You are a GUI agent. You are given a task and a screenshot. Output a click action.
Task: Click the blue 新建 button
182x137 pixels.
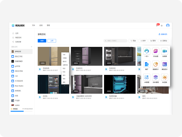(42, 40)
